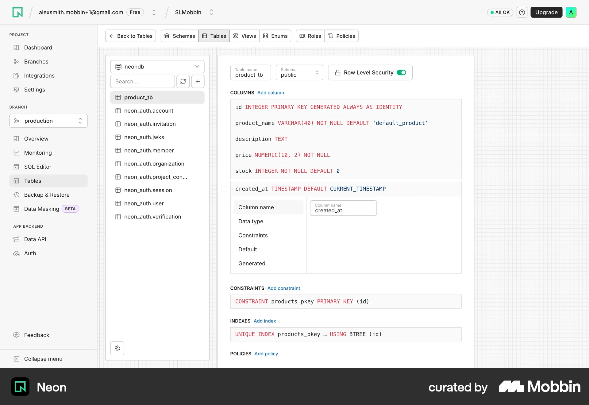Viewport: 589px width, 405px height.
Task: Click the table icon beside neon_auth.user
Action: 118,203
